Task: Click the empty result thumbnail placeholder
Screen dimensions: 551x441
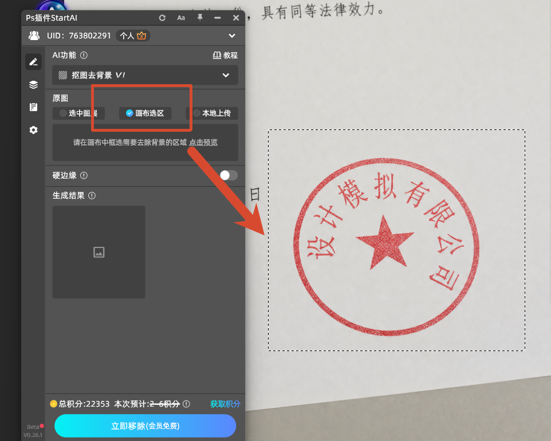Action: click(x=99, y=252)
